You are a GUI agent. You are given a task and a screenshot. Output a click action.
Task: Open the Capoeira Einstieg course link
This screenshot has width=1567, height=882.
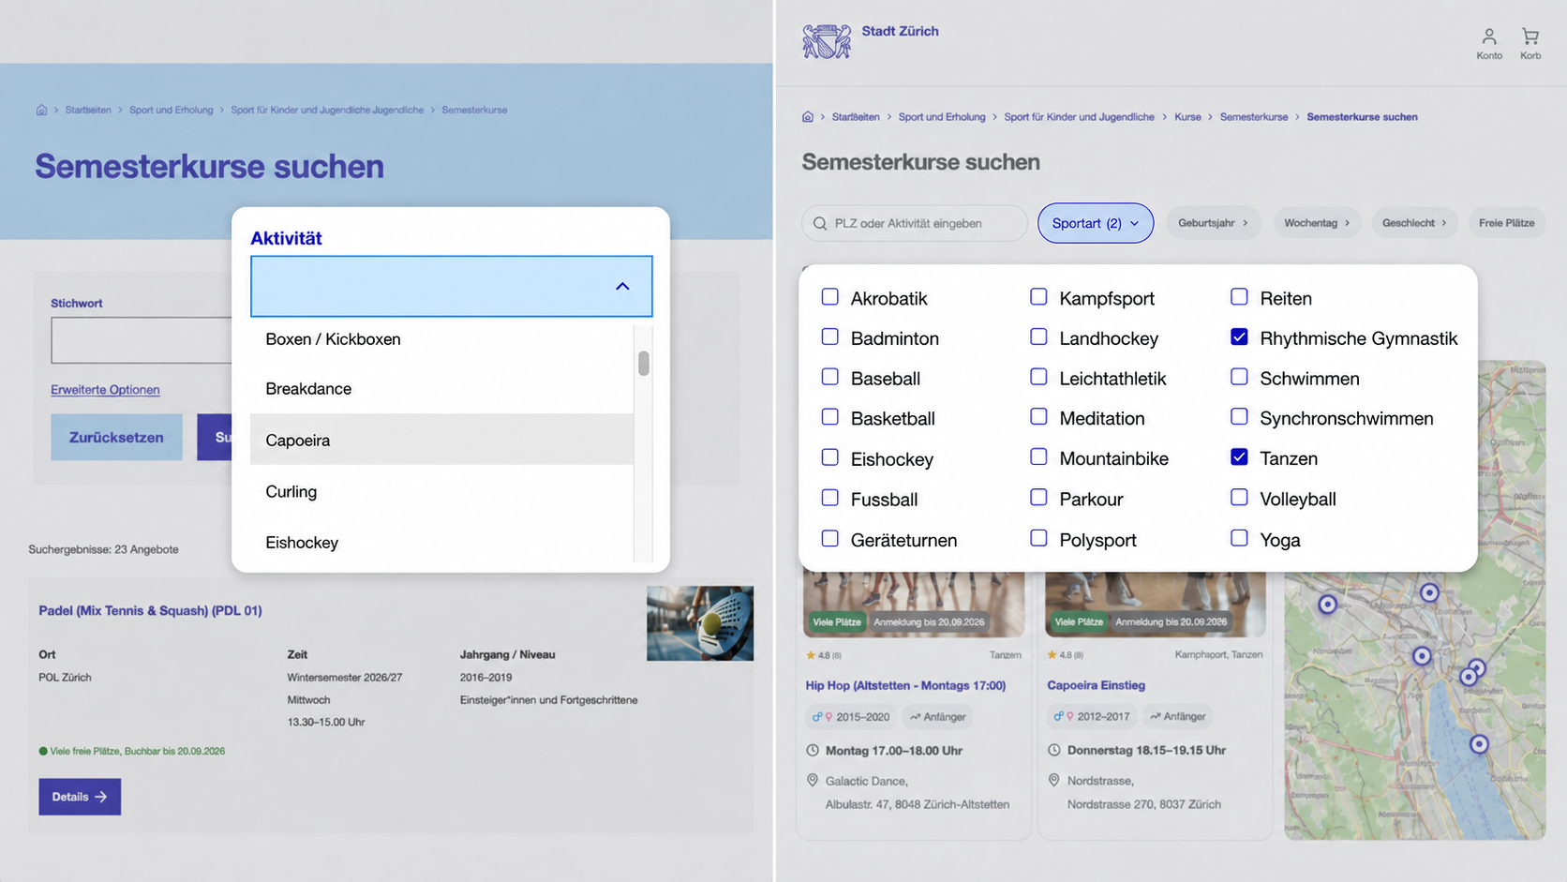tap(1096, 685)
